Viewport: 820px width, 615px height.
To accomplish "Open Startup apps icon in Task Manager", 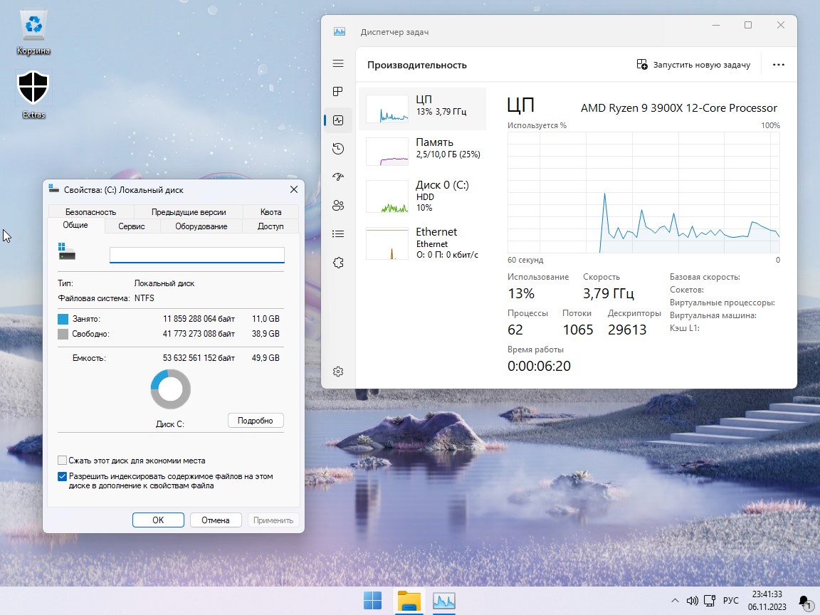I will pyautogui.click(x=338, y=177).
